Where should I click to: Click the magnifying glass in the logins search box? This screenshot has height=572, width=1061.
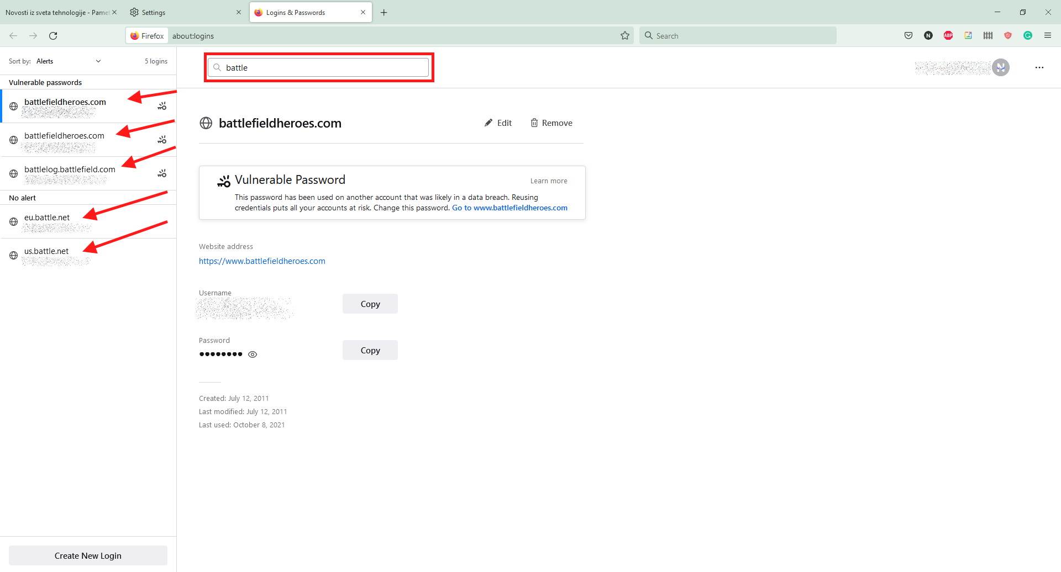point(218,67)
